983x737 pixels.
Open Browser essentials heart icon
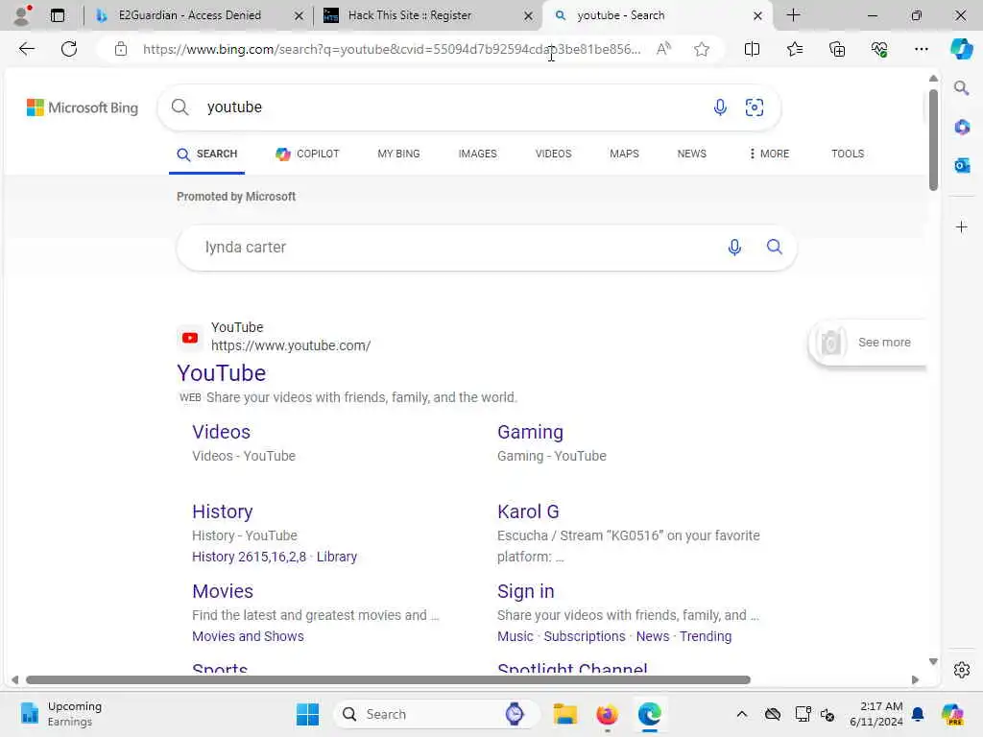(879, 49)
